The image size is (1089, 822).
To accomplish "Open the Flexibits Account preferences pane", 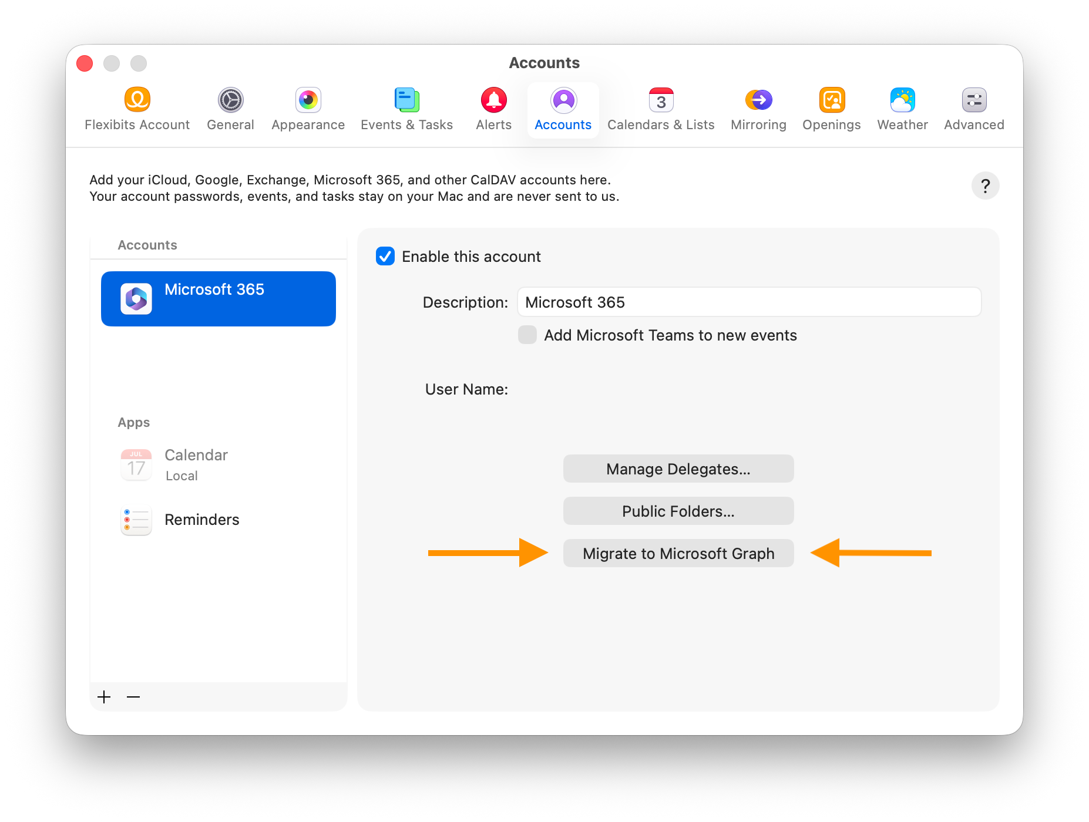I will (x=137, y=110).
